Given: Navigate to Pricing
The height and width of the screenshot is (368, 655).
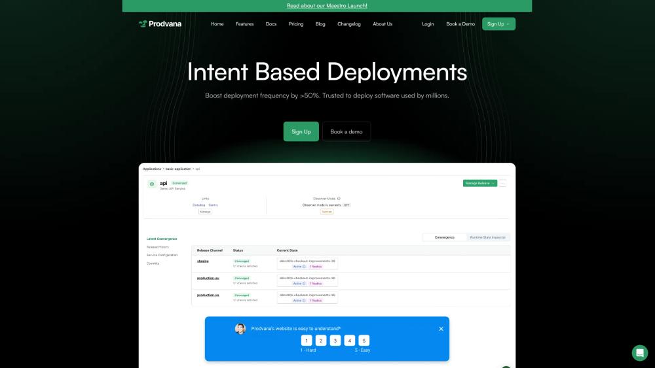Looking at the screenshot, I should point(296,24).
